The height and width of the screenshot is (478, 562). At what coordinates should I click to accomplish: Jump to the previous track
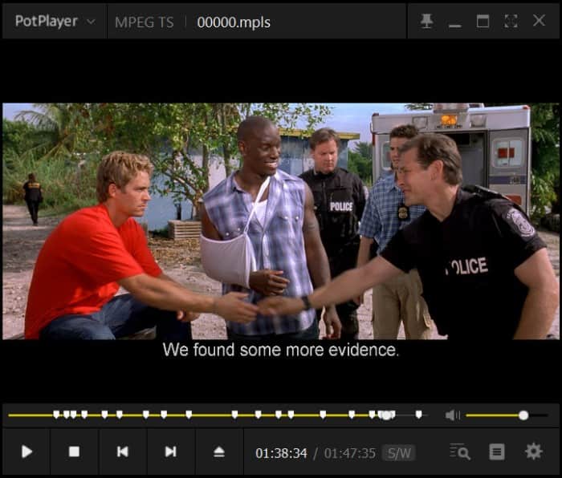click(x=122, y=452)
